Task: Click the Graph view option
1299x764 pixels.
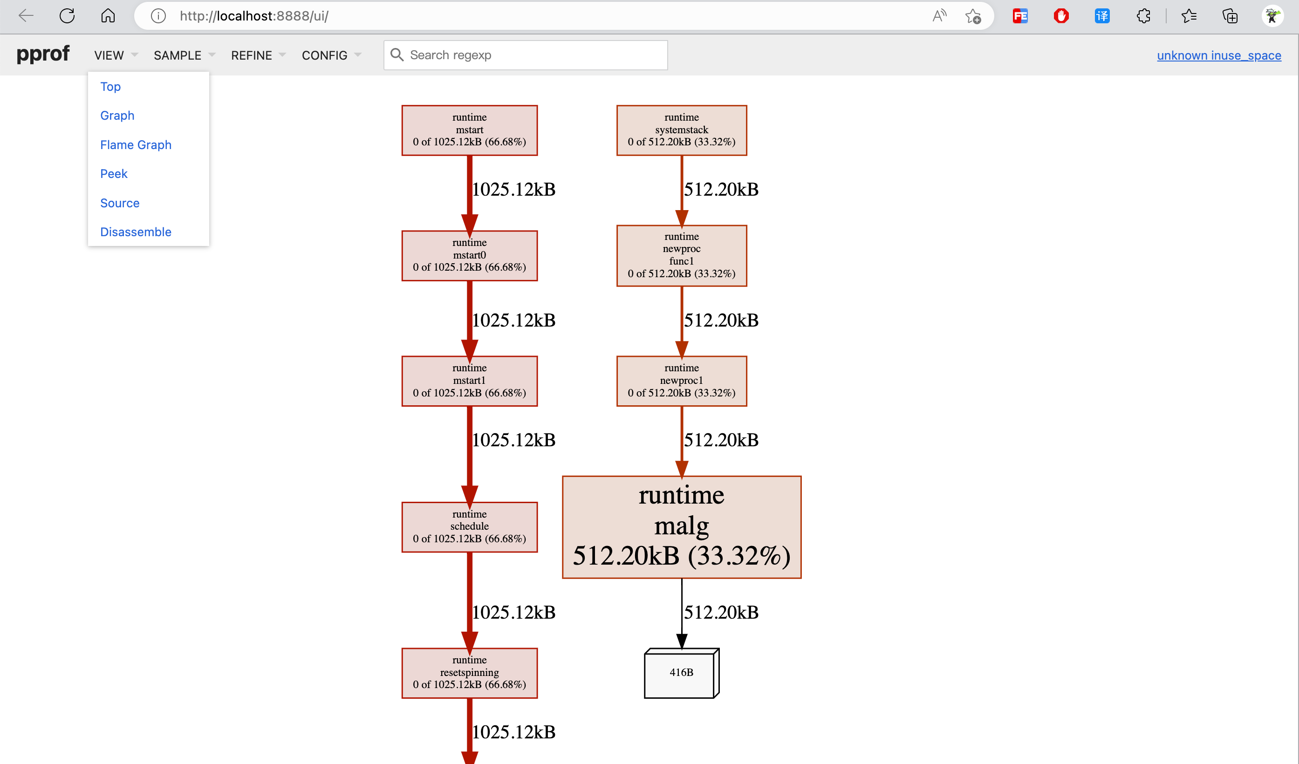Action: click(x=116, y=115)
